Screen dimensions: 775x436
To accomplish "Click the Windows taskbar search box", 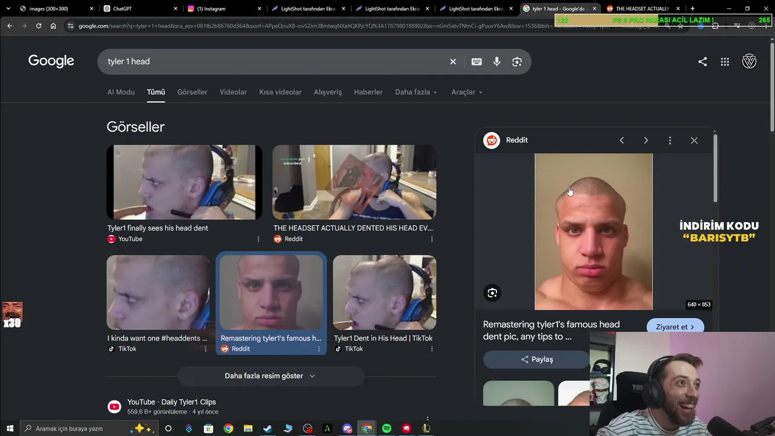I will tap(90, 428).
